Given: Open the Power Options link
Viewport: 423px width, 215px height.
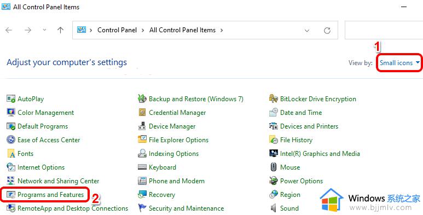Looking at the screenshot, I should [302, 181].
